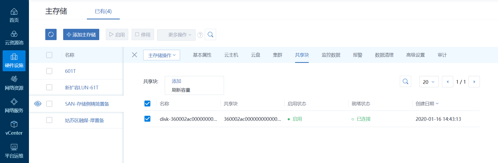The image size is (498, 163).
Task: Switch to the 监控数据 tab
Action: pyautogui.click(x=331, y=55)
